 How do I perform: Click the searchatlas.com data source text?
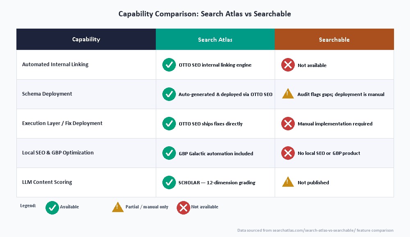pos(315,230)
